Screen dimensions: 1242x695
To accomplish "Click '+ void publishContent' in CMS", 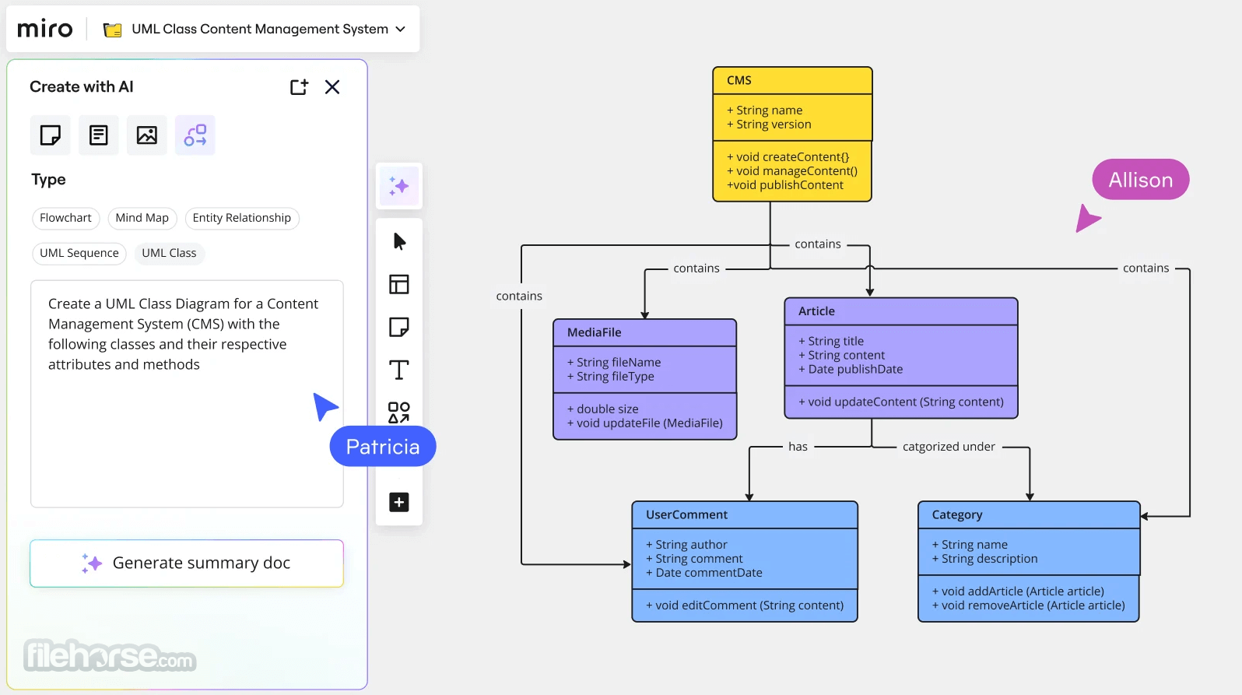I will click(785, 185).
